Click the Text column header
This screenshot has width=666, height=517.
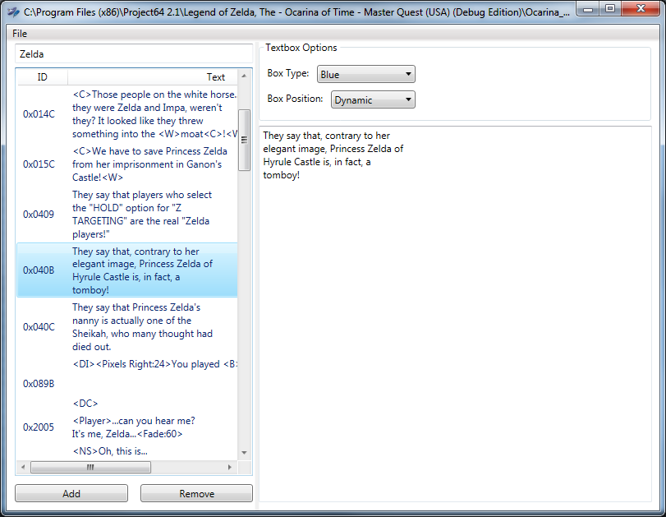pyautogui.click(x=153, y=77)
